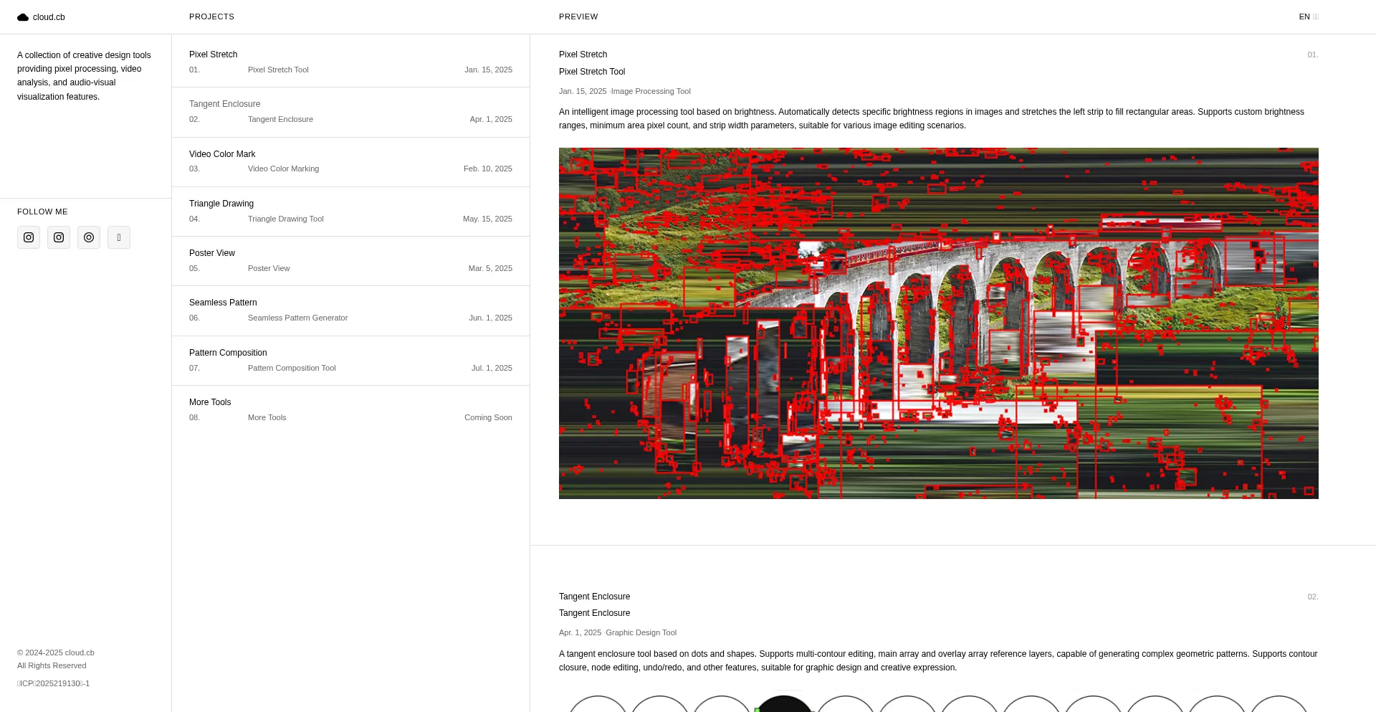
Task: Click the cloud logo icon beside cloud.cb
Action: point(23,17)
